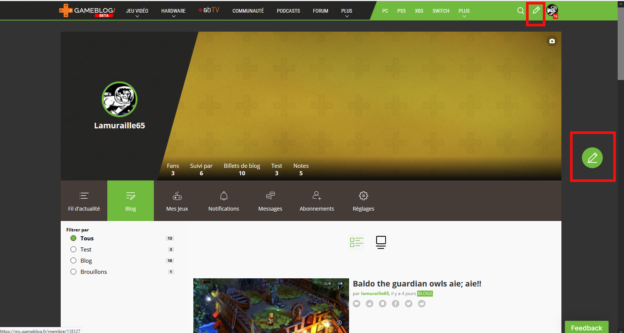The image size is (624, 333).
Task: Click the Gameblog logo
Action: tap(87, 10)
